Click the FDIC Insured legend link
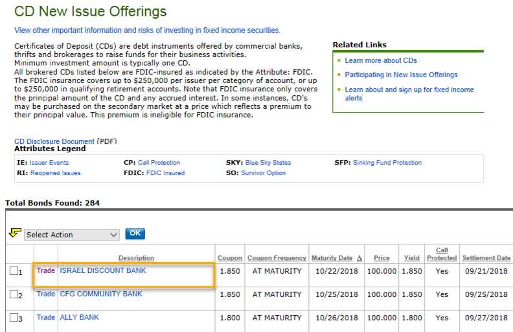 click(165, 173)
